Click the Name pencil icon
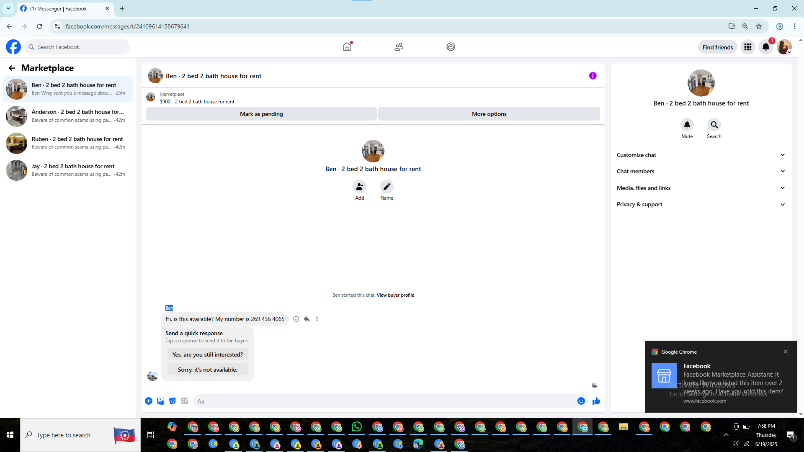Viewport: 804px width, 452px height. 387,186
